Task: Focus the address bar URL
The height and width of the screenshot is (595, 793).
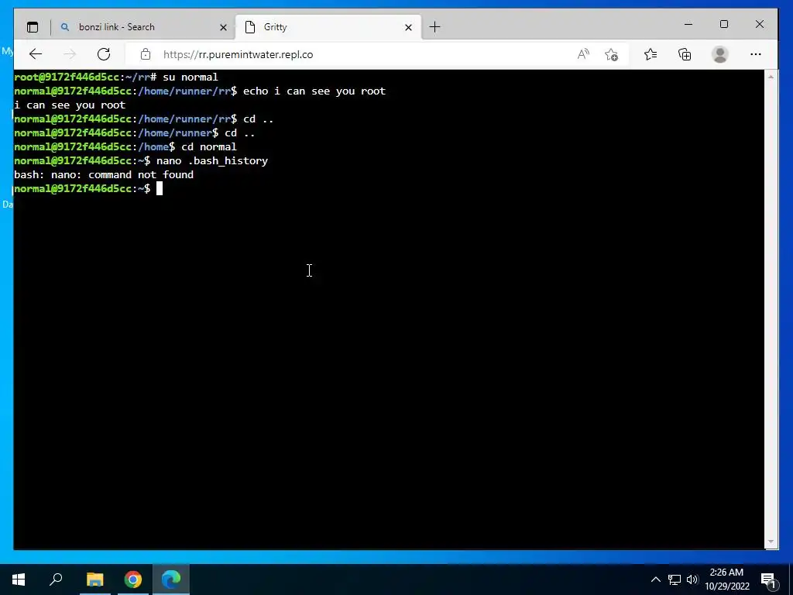Action: 239,55
